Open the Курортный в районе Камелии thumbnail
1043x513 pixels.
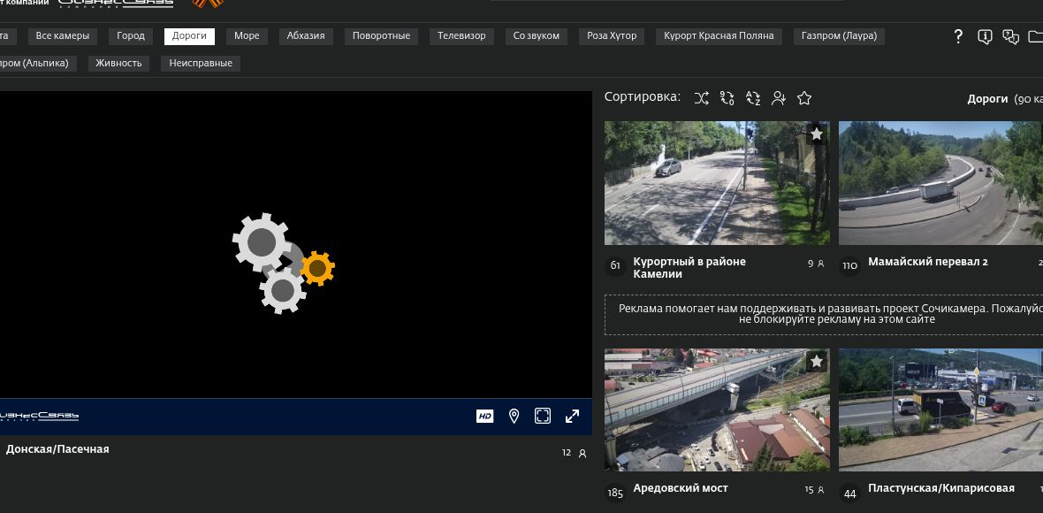click(x=717, y=183)
